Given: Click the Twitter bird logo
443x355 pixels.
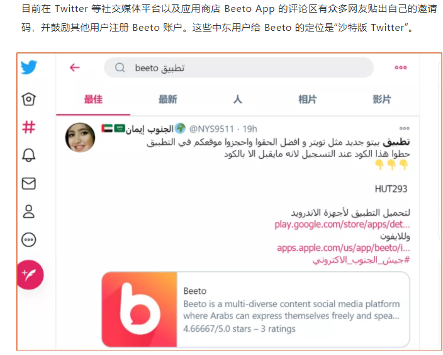Looking at the screenshot, I should (x=29, y=67).
